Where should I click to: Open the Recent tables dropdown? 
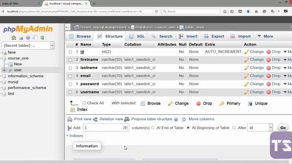pos(28,46)
